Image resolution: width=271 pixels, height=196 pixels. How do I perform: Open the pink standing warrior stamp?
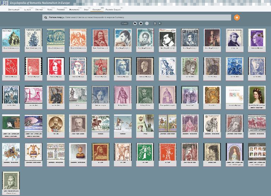(123, 95)
